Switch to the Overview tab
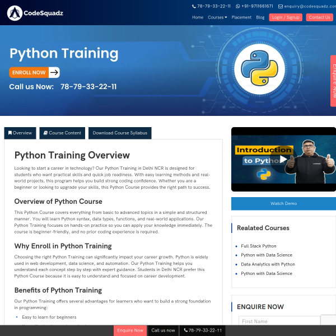 20,133
